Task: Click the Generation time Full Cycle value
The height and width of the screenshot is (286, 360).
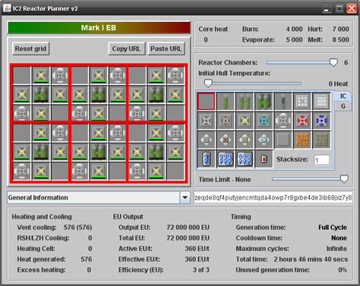Action: [x=333, y=228]
